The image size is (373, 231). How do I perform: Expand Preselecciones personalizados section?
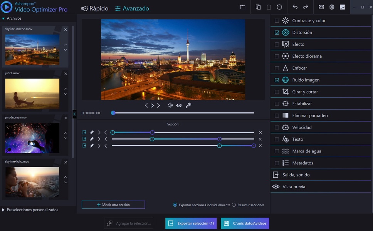click(3, 210)
